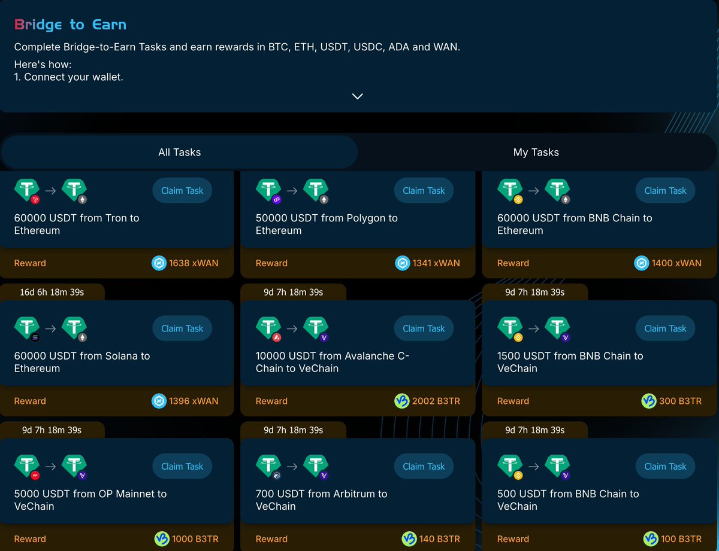Claim the 1500 USDT BNB to VeChain task
The height and width of the screenshot is (551, 719).
pos(665,328)
